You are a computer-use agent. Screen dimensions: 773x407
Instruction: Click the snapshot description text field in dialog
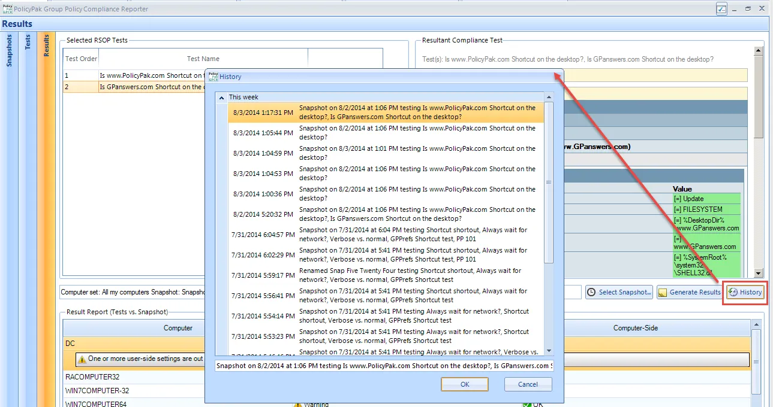point(384,366)
